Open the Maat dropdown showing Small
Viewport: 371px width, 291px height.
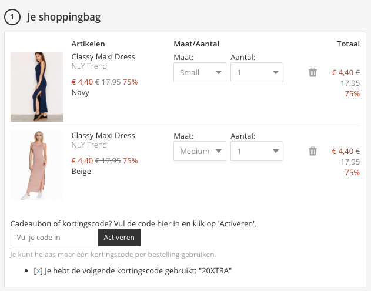click(x=200, y=72)
